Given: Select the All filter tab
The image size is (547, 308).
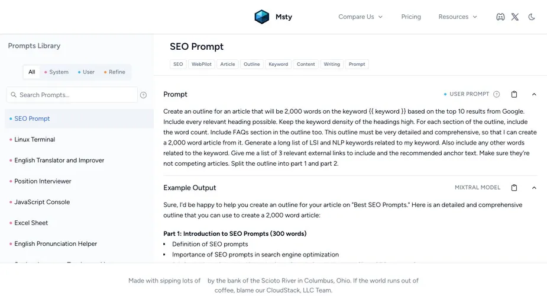Looking at the screenshot, I should pyautogui.click(x=32, y=72).
